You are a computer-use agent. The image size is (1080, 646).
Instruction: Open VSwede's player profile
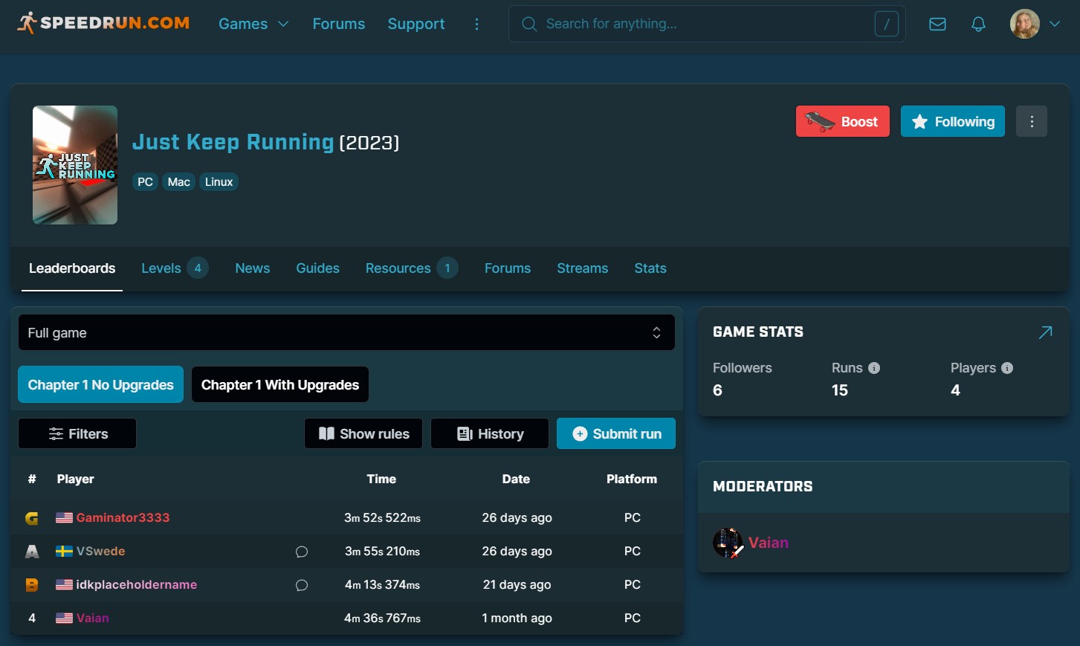(x=100, y=551)
